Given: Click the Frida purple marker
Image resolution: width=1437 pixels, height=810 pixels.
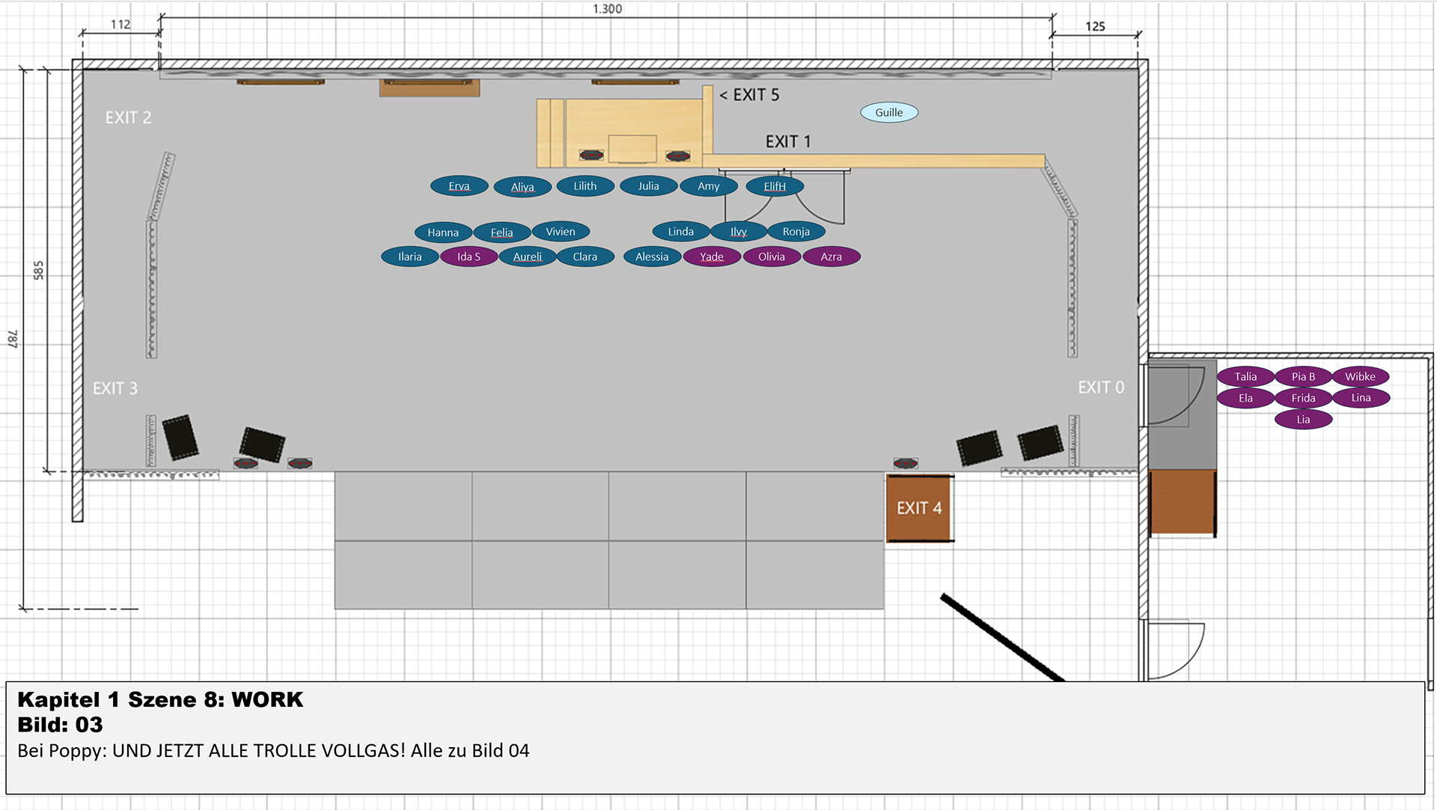Looking at the screenshot, I should tap(1302, 398).
